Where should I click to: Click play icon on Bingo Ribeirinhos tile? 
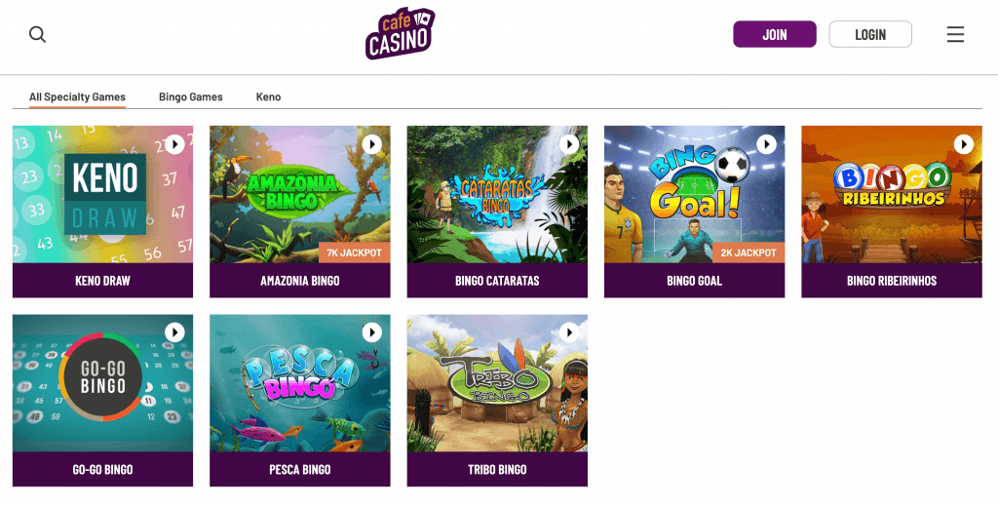964,144
